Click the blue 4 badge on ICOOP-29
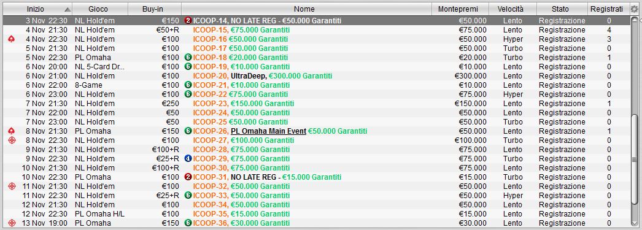Viewport: 642px width, 230px height. coord(188,159)
